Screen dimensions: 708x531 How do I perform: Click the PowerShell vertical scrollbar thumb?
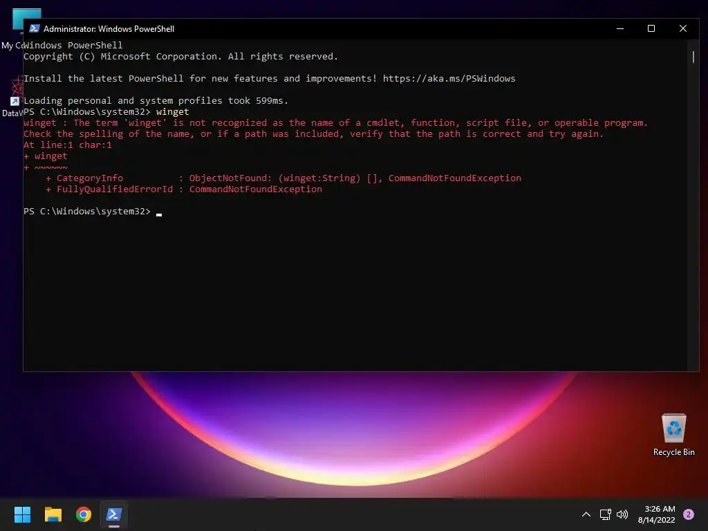[693, 57]
